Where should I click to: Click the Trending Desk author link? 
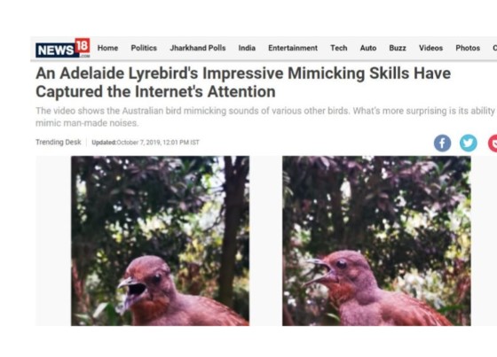pyautogui.click(x=59, y=142)
